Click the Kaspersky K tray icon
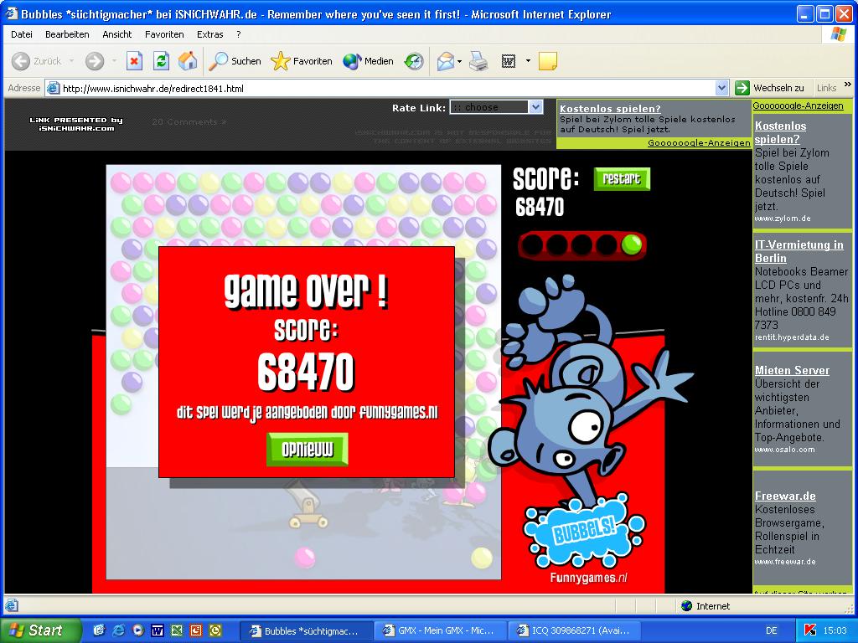This screenshot has width=858, height=643. point(810,630)
